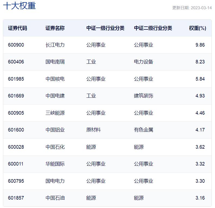Click the 中证二级行业分类 column header

coord(153,28)
